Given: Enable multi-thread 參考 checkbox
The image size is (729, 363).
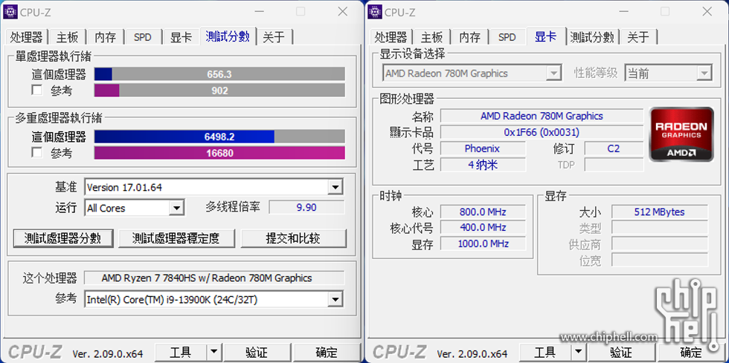Looking at the screenshot, I should (x=37, y=152).
